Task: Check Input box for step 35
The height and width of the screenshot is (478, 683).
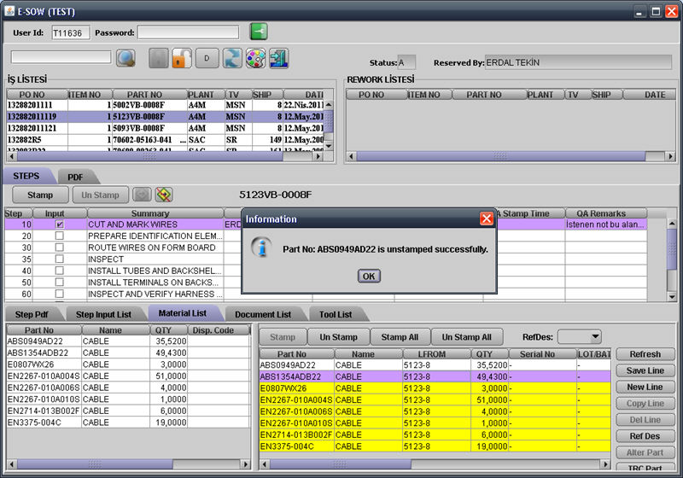Action: [60, 259]
